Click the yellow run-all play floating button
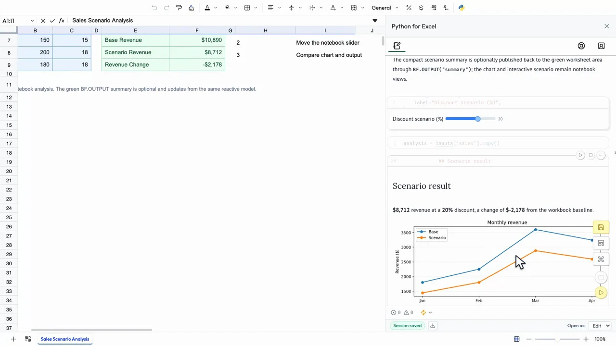This screenshot has width=616, height=346. click(601, 293)
